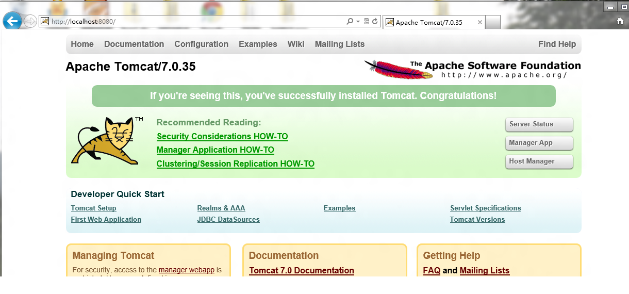This screenshot has width=629, height=294.
Task: Click the Apache Tomcat/7.0.35 page heading
Action: [130, 67]
